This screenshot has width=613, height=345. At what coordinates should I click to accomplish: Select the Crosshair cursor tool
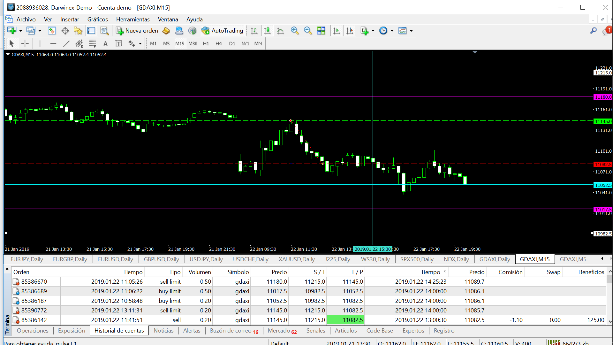pyautogui.click(x=25, y=43)
